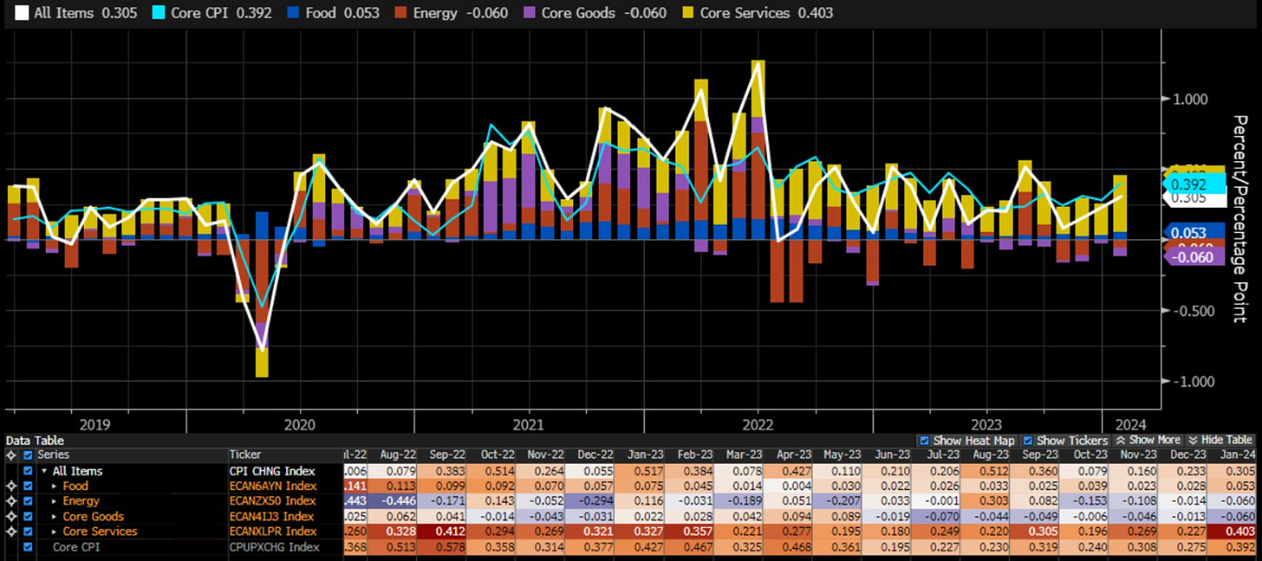Click the yellow Core Services legend swatch
The image size is (1262, 561).
pos(687,13)
